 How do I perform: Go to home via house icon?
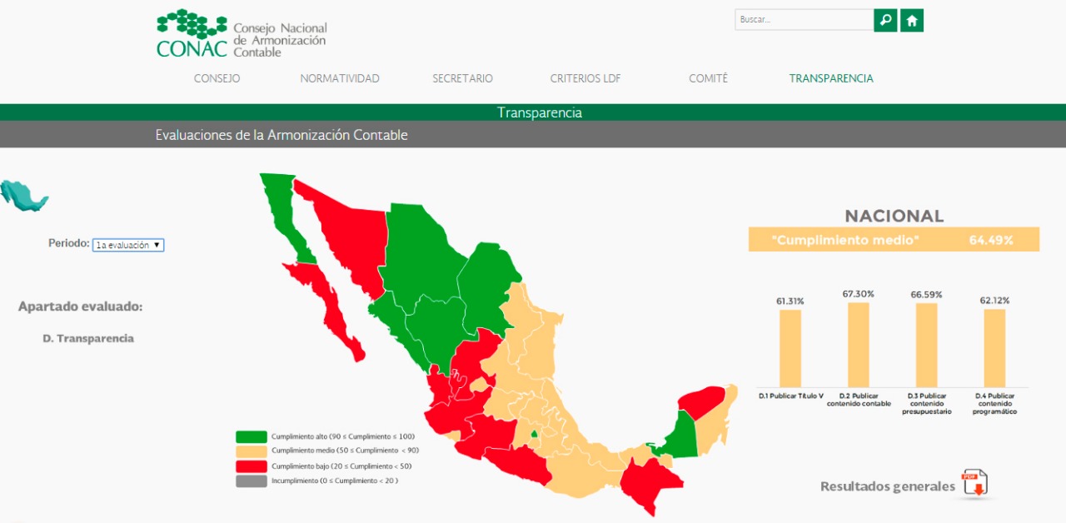(x=912, y=20)
